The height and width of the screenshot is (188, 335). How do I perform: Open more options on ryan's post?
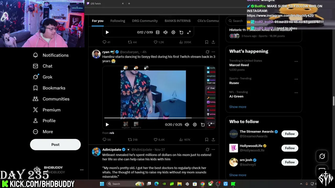(x=213, y=52)
